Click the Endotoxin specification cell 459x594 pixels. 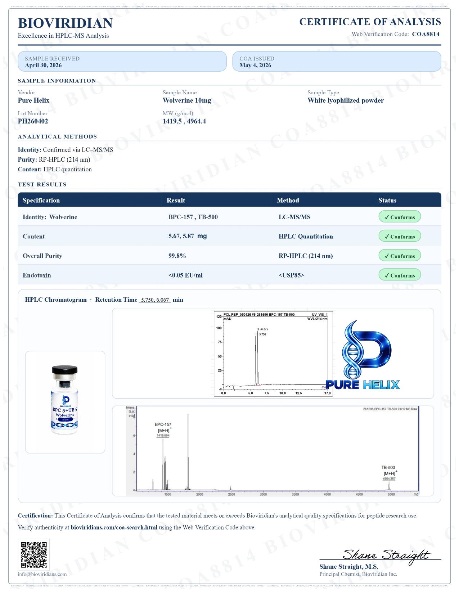37,275
